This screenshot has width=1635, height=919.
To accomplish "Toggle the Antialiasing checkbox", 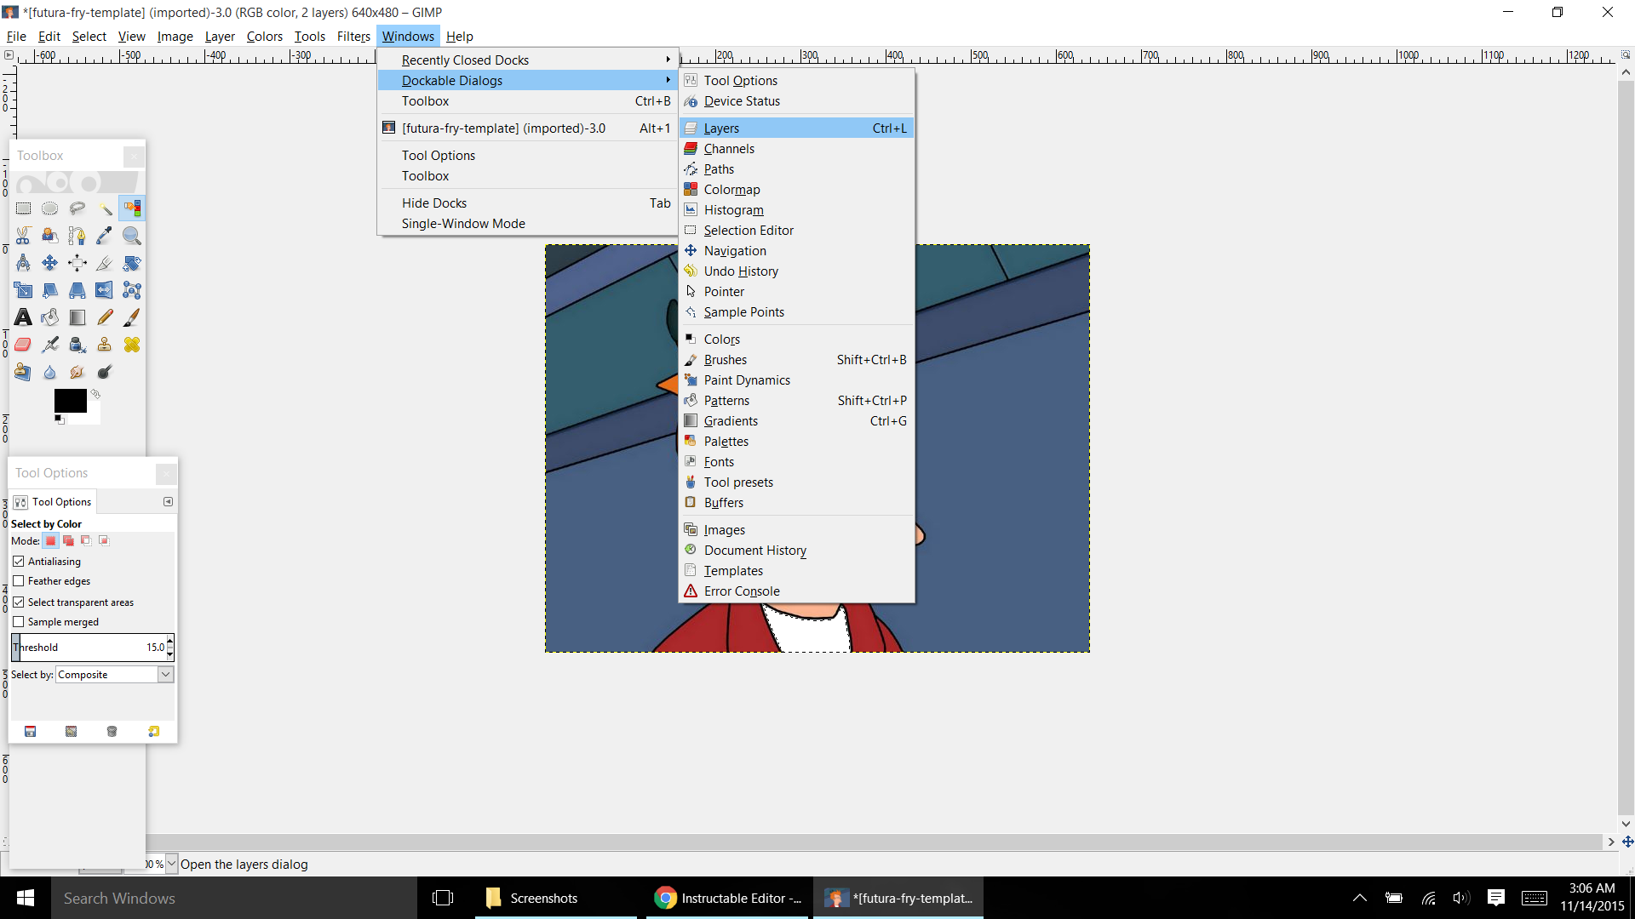I will coord(19,561).
